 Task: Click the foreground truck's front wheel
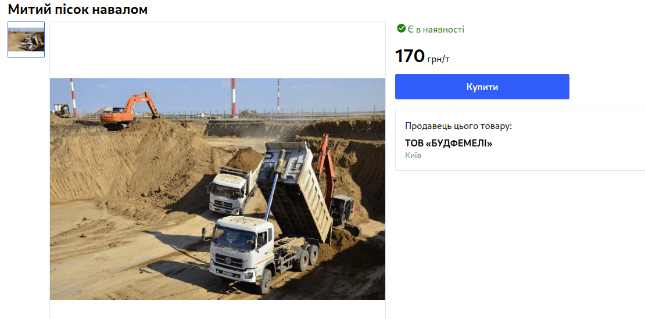(264, 281)
